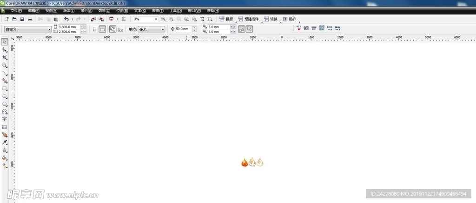Viewport: 476px width, 203px height.
Task: Open the 文件(F) menu
Action: [16, 11]
